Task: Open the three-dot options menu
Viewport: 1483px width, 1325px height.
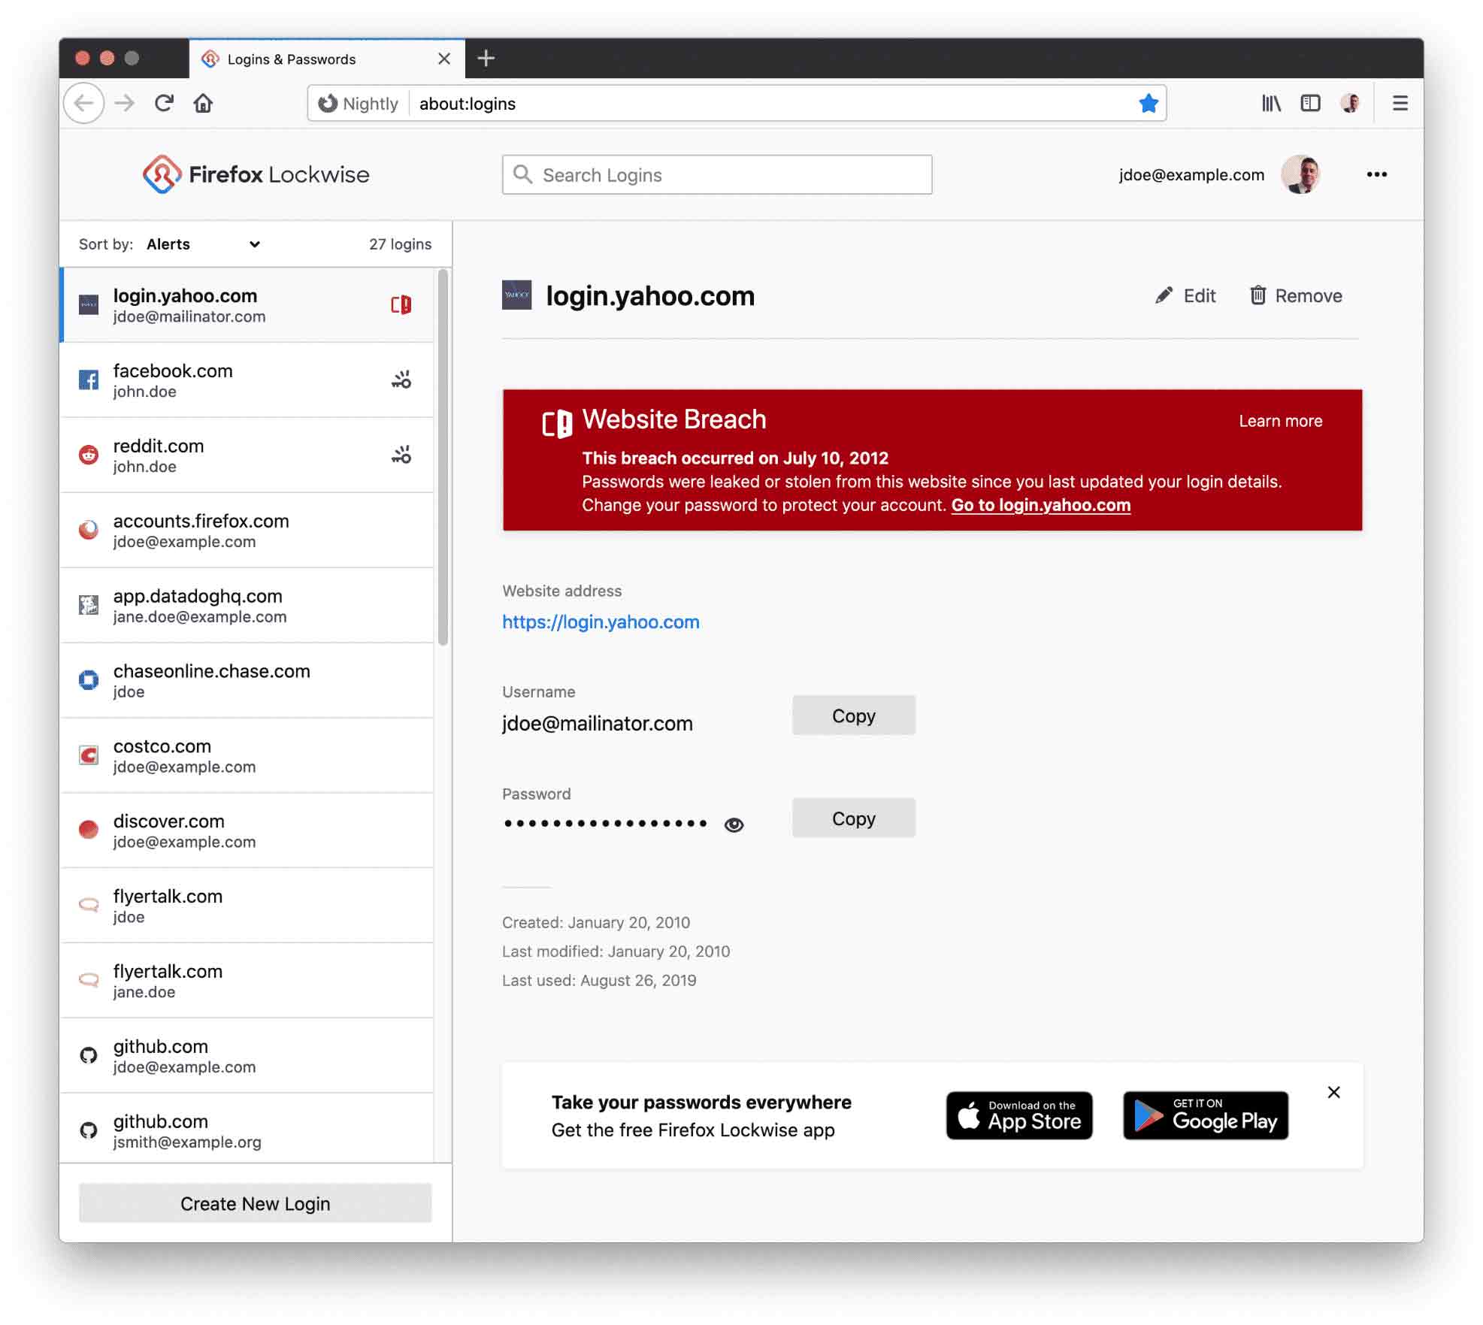Action: (1377, 174)
